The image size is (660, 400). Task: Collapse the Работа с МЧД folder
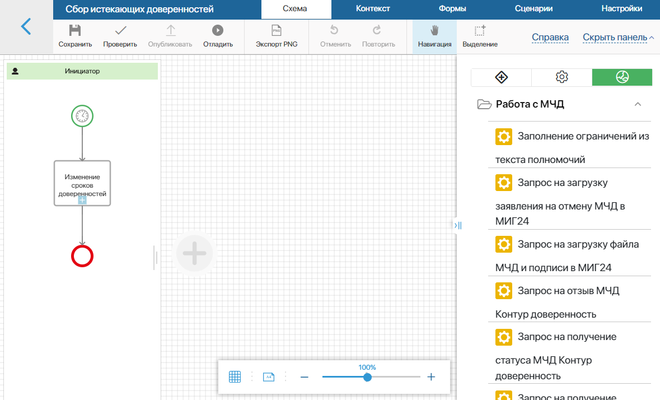[x=637, y=104]
